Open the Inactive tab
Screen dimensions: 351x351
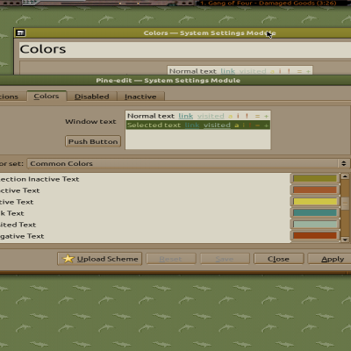pos(140,97)
